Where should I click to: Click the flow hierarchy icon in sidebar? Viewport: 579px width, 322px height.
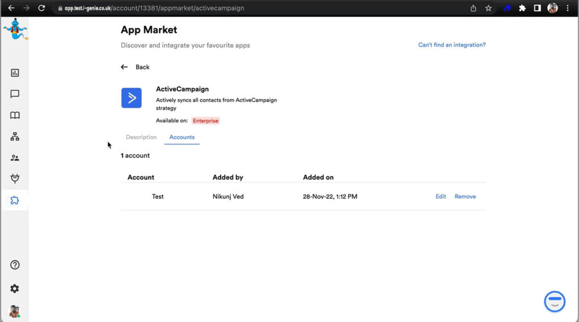coord(15,137)
